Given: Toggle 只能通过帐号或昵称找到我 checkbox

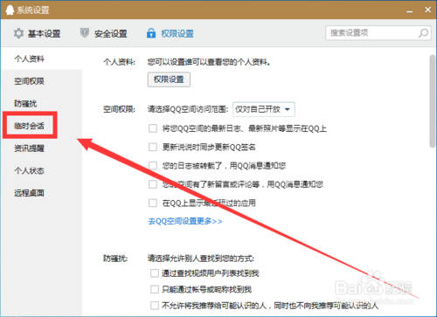Looking at the screenshot, I should 155,289.
